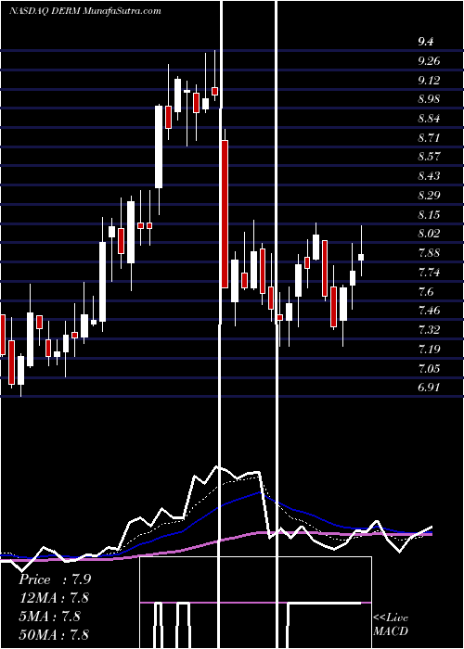Click the 7.32 price axis label
Screen dimensions: 464x649
[429, 330]
